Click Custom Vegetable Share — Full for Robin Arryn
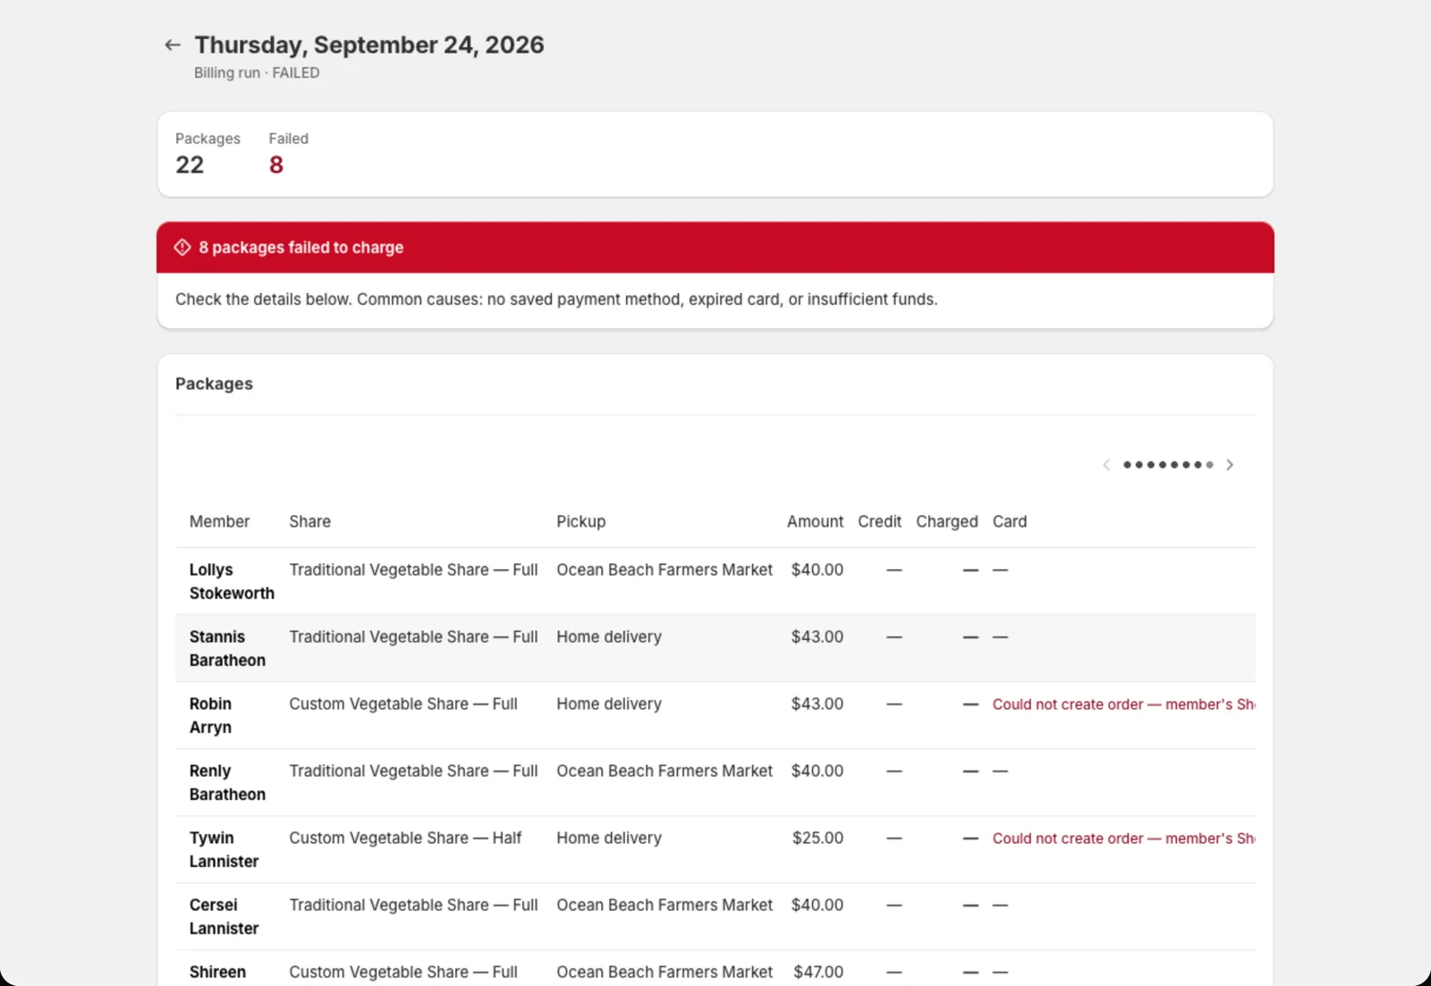Viewport: 1431px width, 986px height. click(403, 704)
